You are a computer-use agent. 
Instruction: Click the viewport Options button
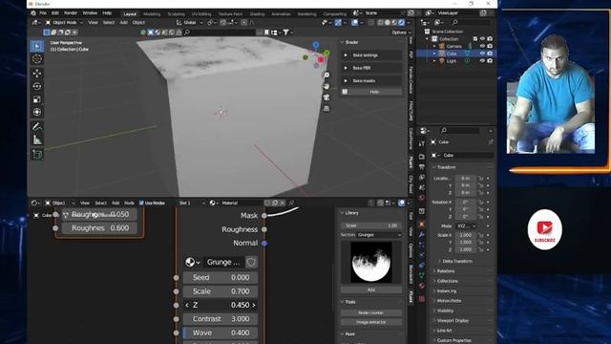coord(401,32)
